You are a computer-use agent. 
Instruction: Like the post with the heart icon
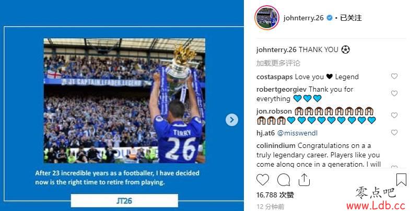[x=263, y=180]
